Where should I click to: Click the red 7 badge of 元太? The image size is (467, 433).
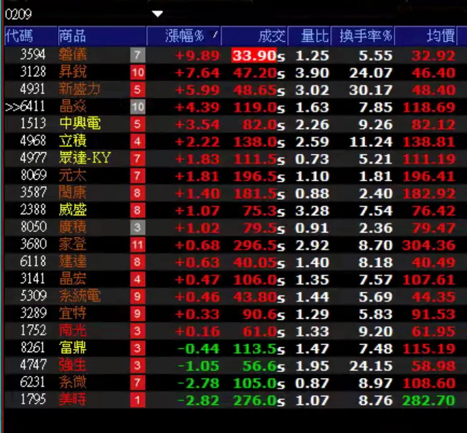tap(138, 176)
